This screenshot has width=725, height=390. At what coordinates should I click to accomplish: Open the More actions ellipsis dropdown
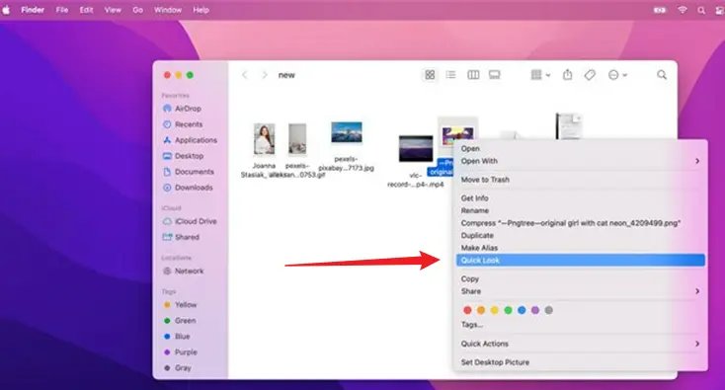(617, 75)
